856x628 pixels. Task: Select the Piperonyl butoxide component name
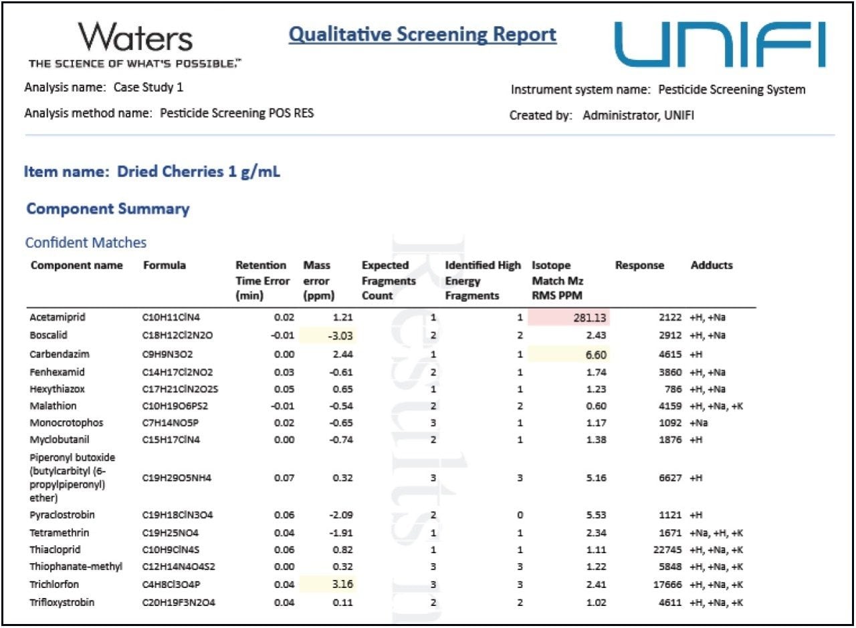[x=72, y=478]
